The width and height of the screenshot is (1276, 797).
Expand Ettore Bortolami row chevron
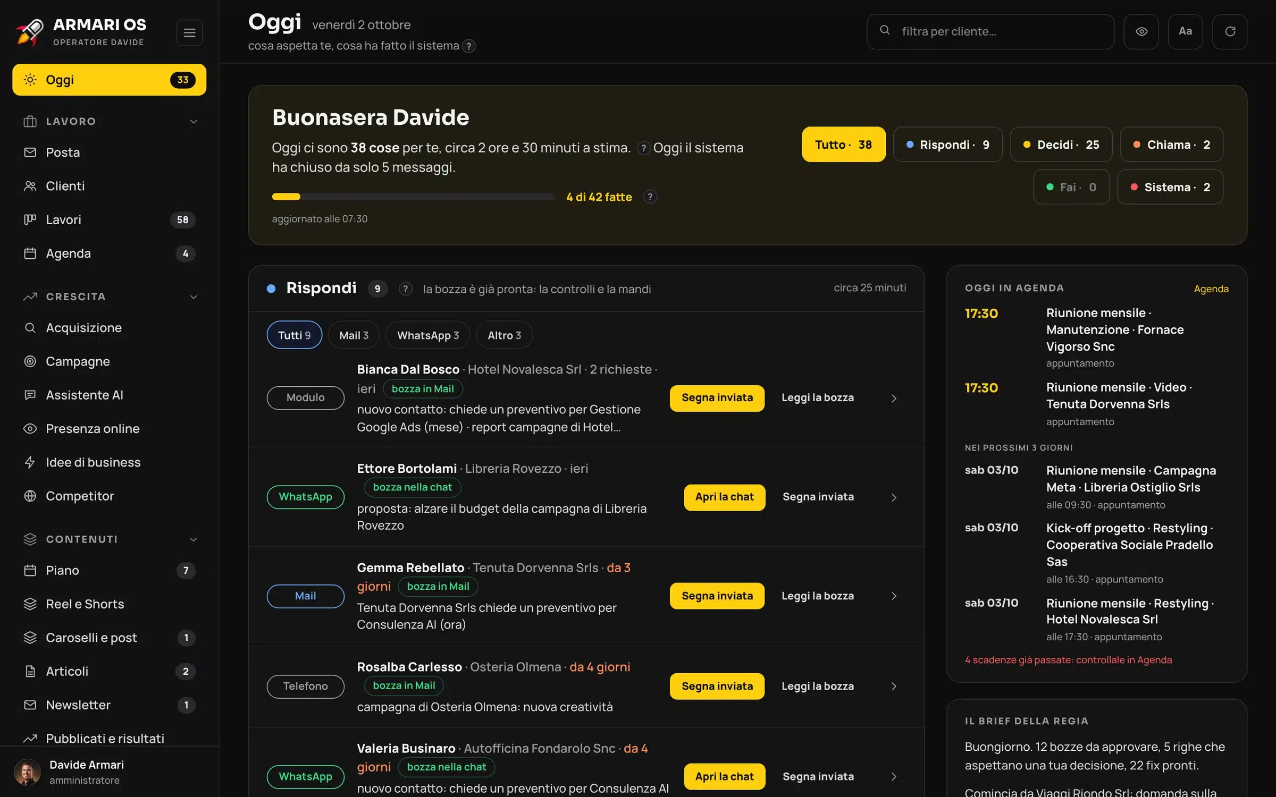[894, 497]
